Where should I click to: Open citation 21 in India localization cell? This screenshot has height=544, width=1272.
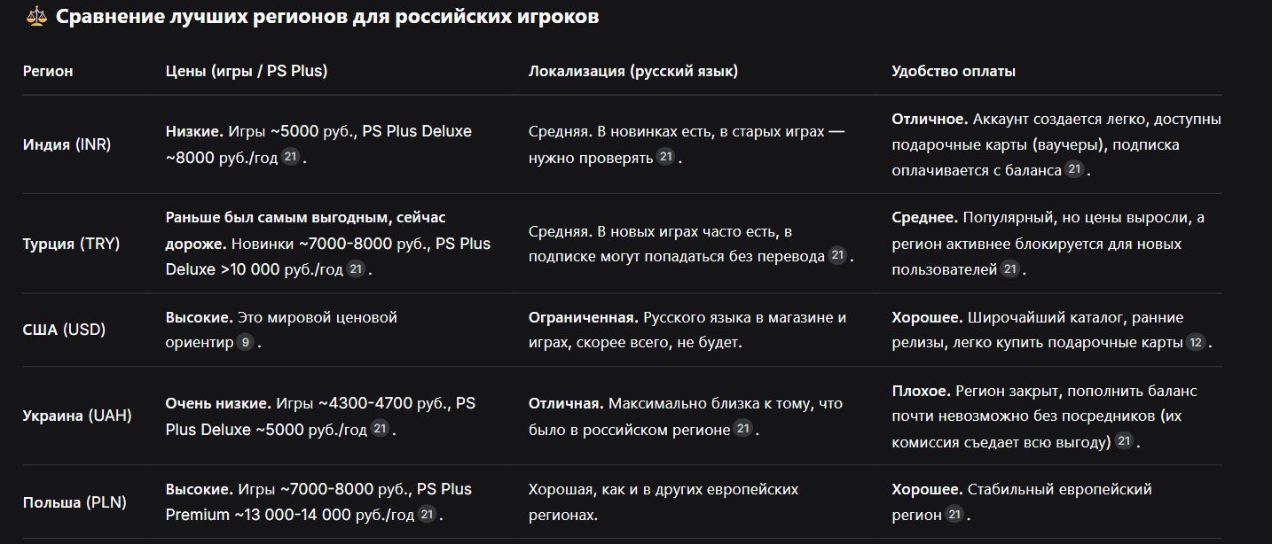pos(666,157)
